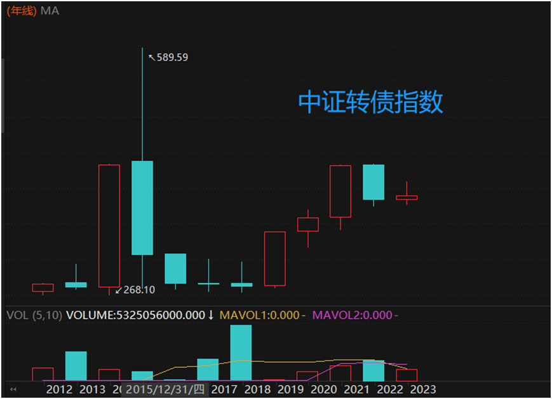Viewport: 552px width, 399px height.
Task: Click the 年线 period label
Action: (x=22, y=11)
